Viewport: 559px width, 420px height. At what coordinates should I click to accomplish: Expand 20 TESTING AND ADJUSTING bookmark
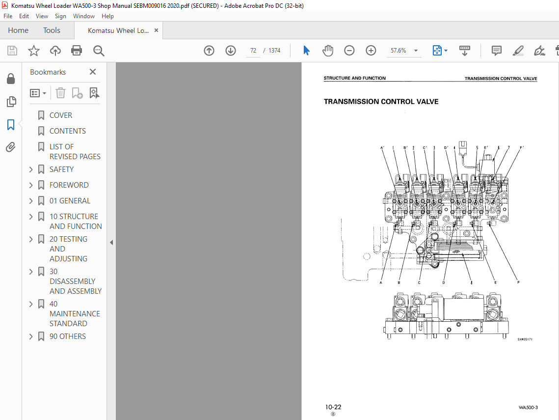[31, 239]
